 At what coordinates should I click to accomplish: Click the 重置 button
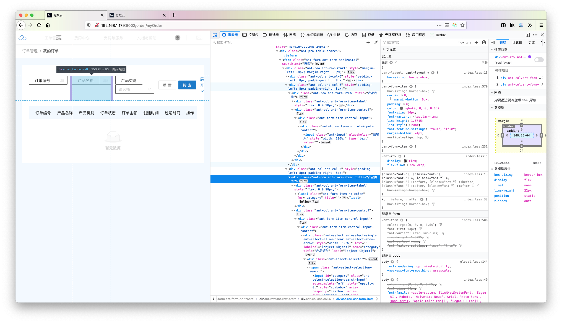click(167, 85)
